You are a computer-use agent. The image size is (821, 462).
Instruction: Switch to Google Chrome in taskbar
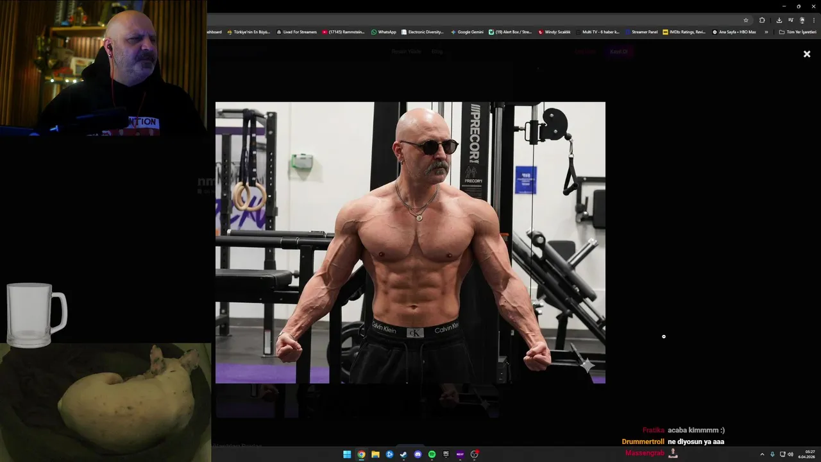click(x=361, y=454)
